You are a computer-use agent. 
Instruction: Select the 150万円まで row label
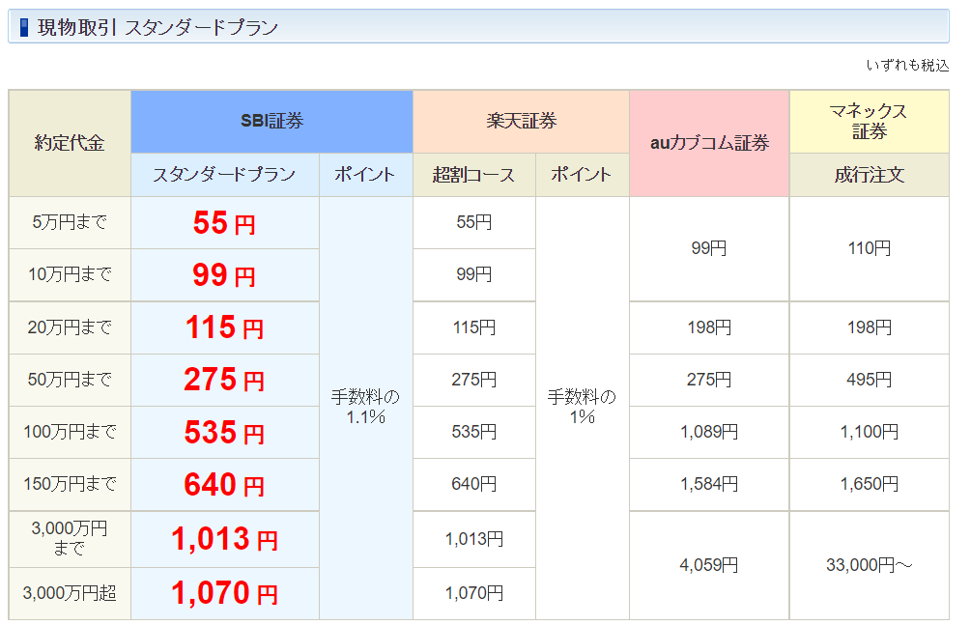(x=70, y=483)
